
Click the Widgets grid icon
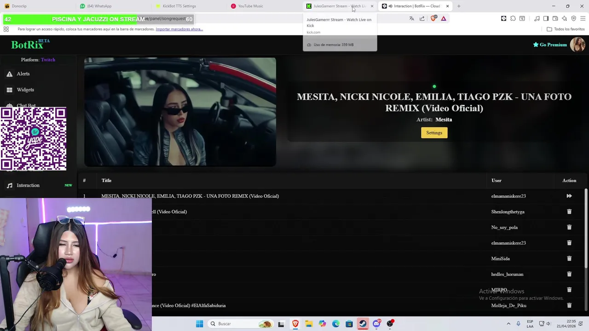click(x=10, y=90)
